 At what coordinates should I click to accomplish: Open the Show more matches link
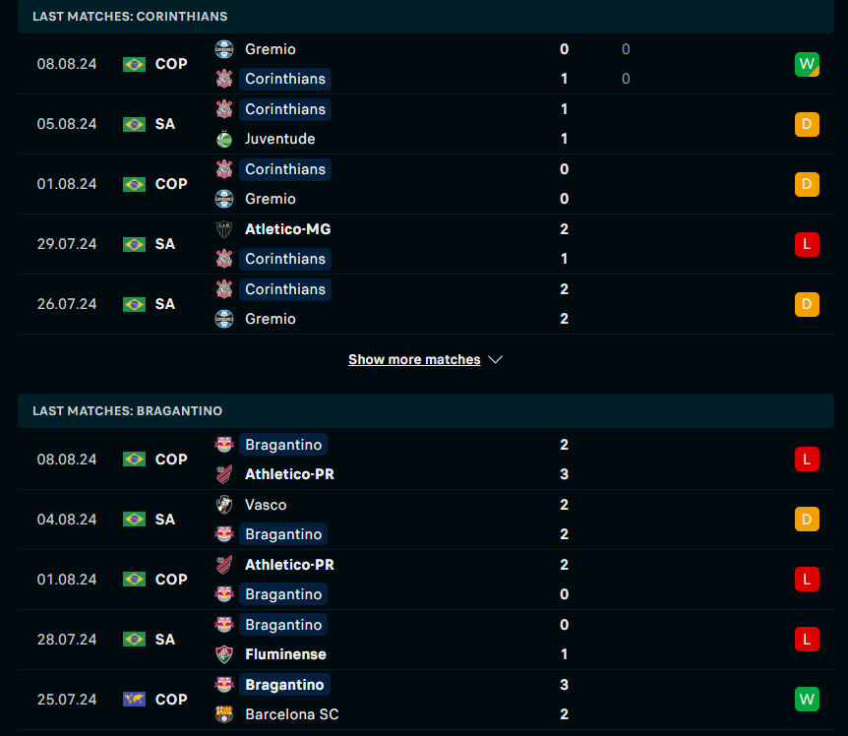click(414, 360)
